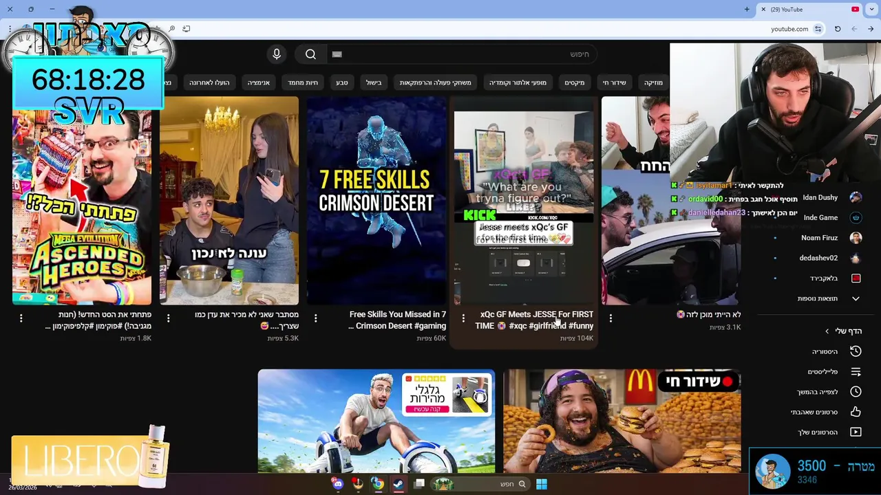881x495 pixels.
Task: Open the Idan Dushy channel avatar
Action: 856,197
